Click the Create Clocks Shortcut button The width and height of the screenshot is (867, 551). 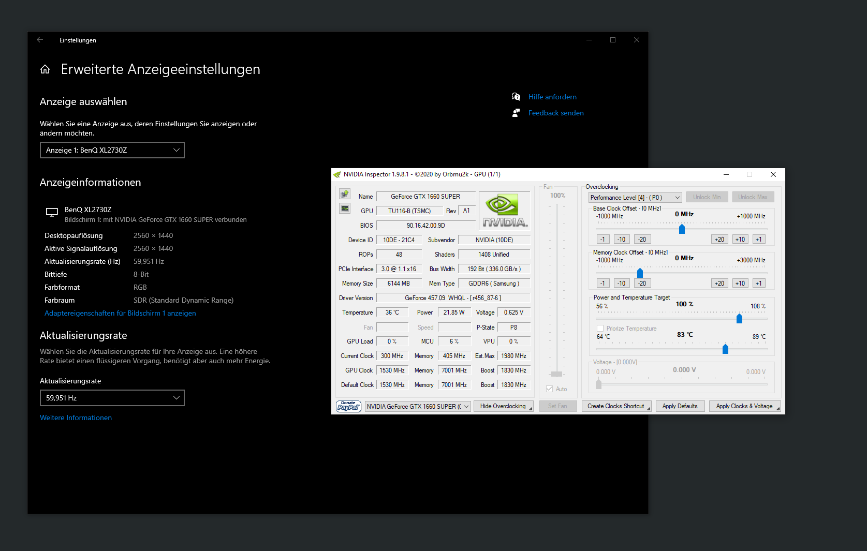click(x=616, y=406)
